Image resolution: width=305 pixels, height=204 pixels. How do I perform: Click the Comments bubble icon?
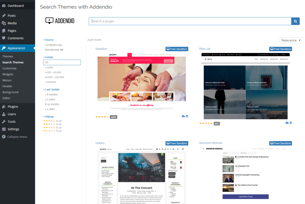(4, 38)
